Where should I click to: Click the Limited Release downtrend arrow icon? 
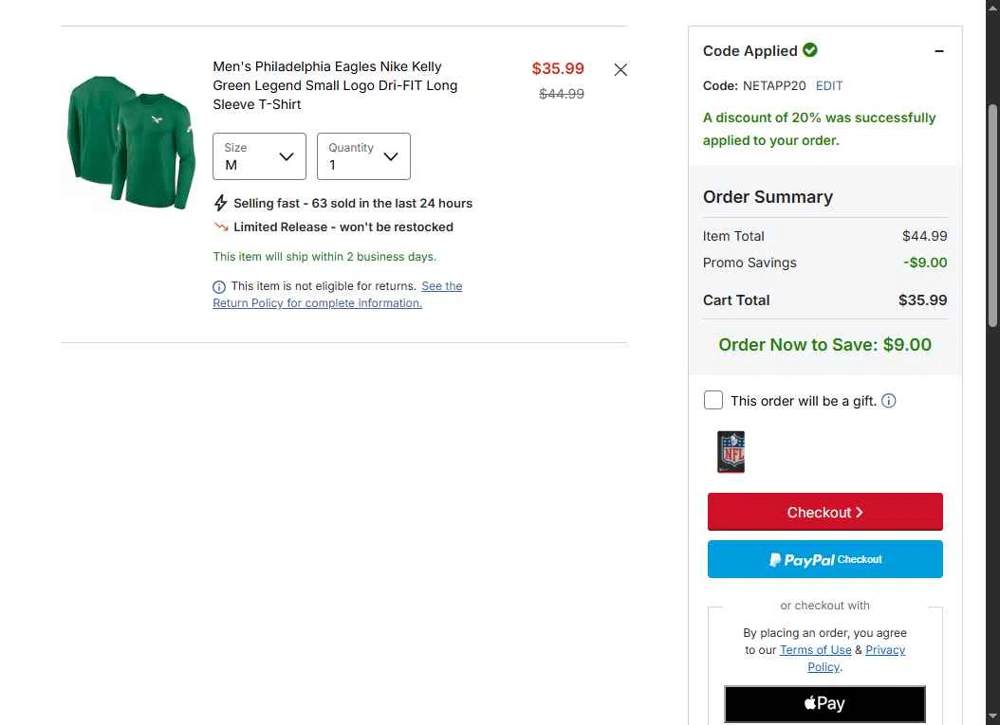click(221, 227)
